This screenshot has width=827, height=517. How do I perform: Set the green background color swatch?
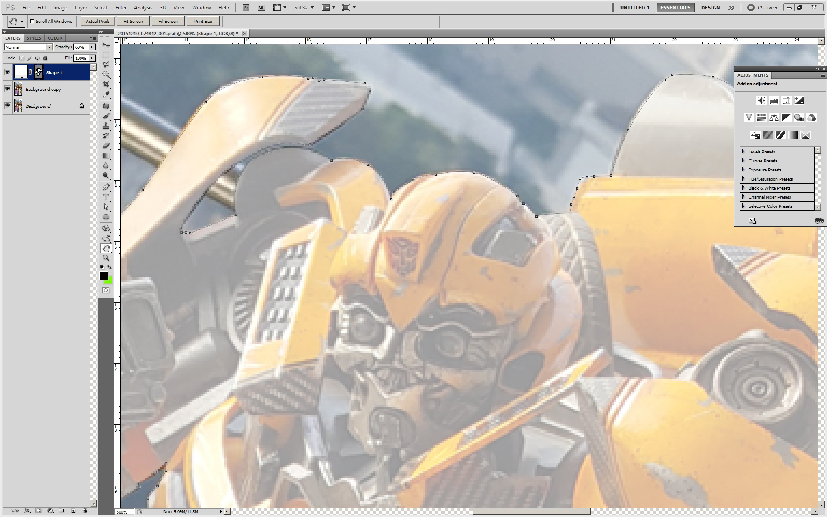[109, 281]
